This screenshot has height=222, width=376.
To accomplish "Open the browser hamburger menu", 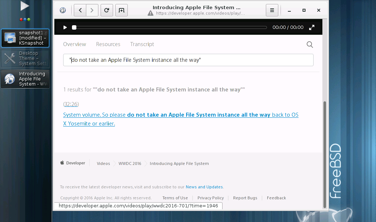I will coord(272,10).
